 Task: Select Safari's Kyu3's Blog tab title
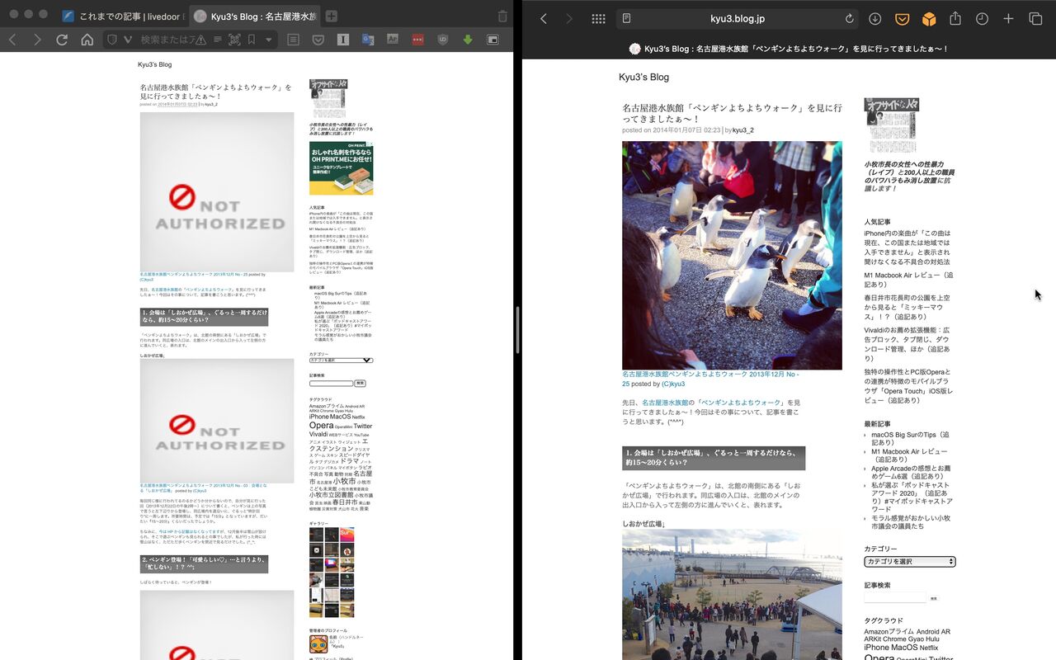point(789,49)
